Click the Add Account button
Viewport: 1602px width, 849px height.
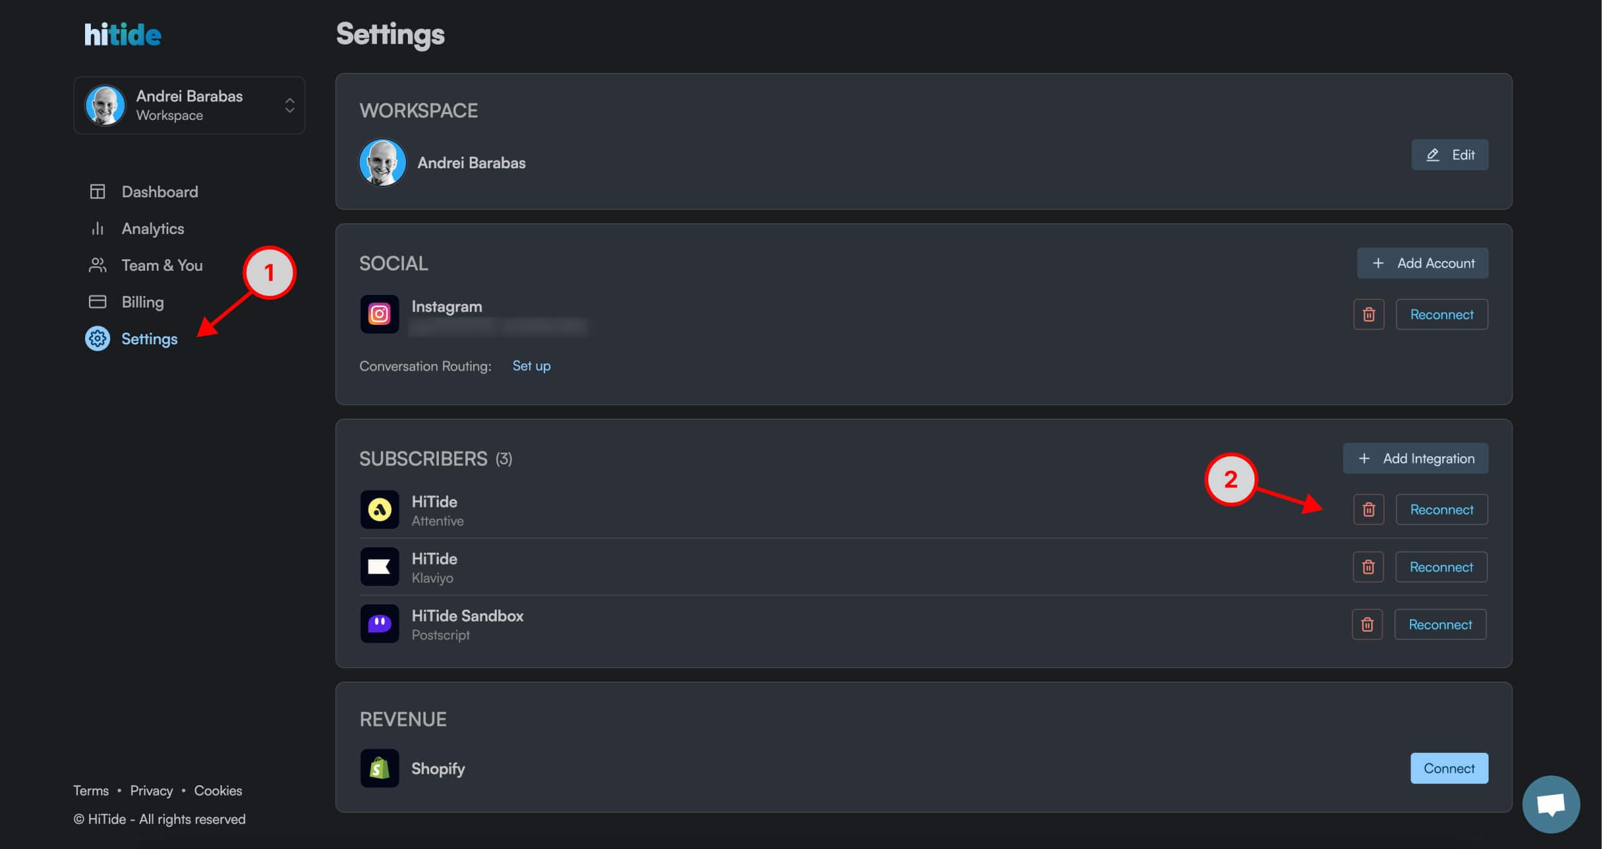pyautogui.click(x=1422, y=264)
